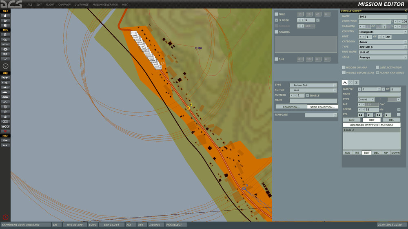This screenshot has width=408, height=229.
Task: Open the Campaign menu
Action: tap(64, 4)
